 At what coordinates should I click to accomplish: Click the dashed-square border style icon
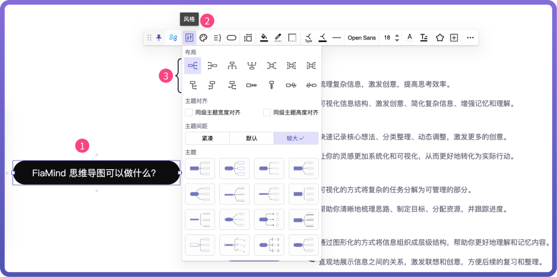point(293,38)
